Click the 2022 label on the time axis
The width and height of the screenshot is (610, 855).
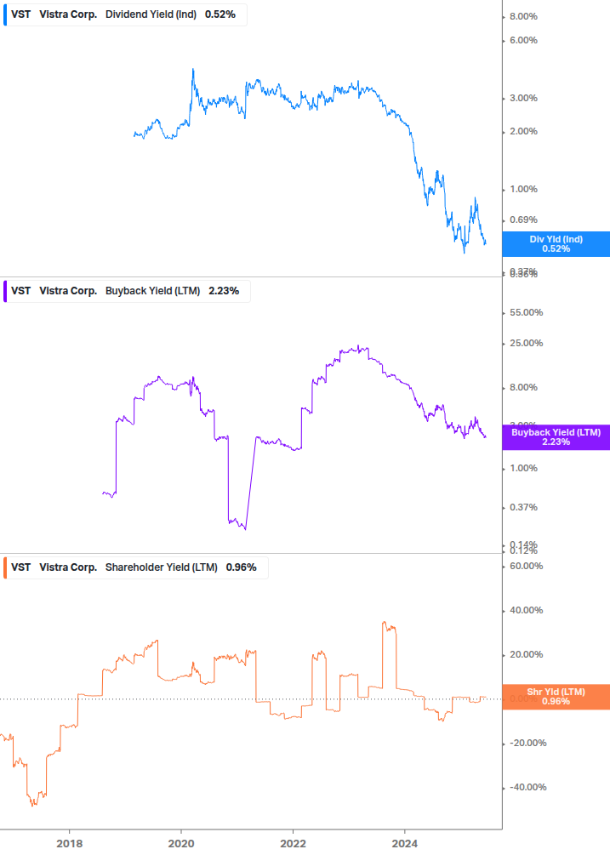(x=294, y=844)
